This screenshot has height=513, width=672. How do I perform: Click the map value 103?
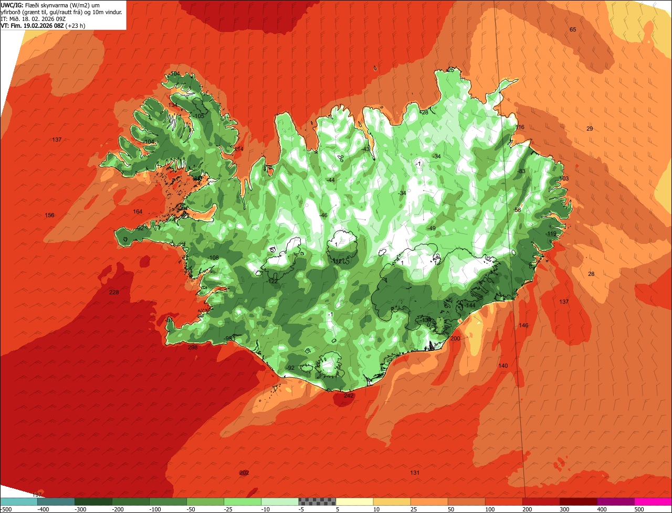564,178
